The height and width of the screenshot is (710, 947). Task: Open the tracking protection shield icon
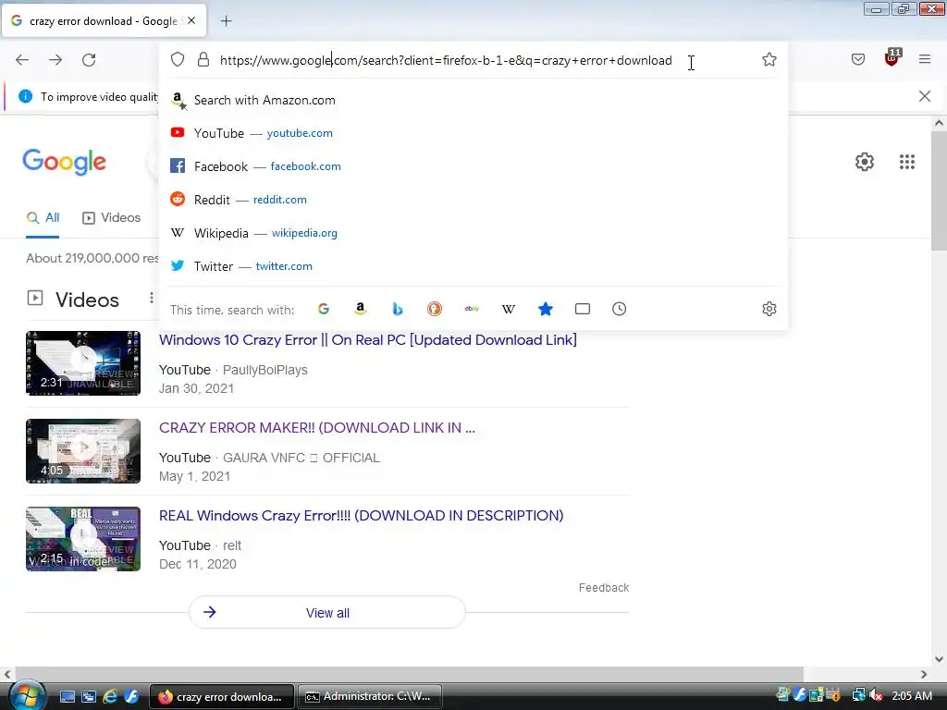coord(178,59)
